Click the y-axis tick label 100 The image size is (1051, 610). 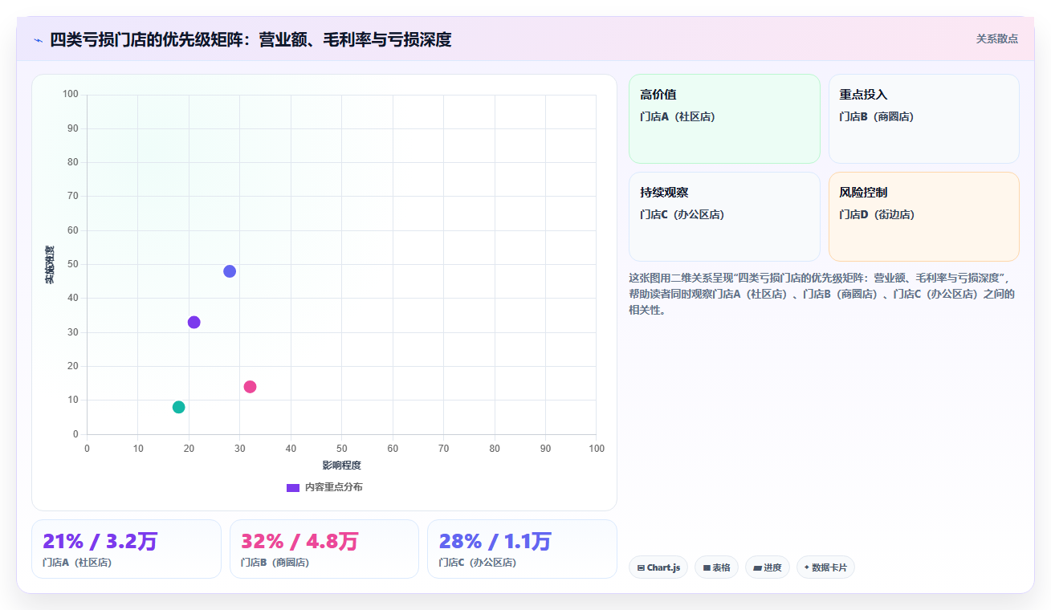point(70,94)
